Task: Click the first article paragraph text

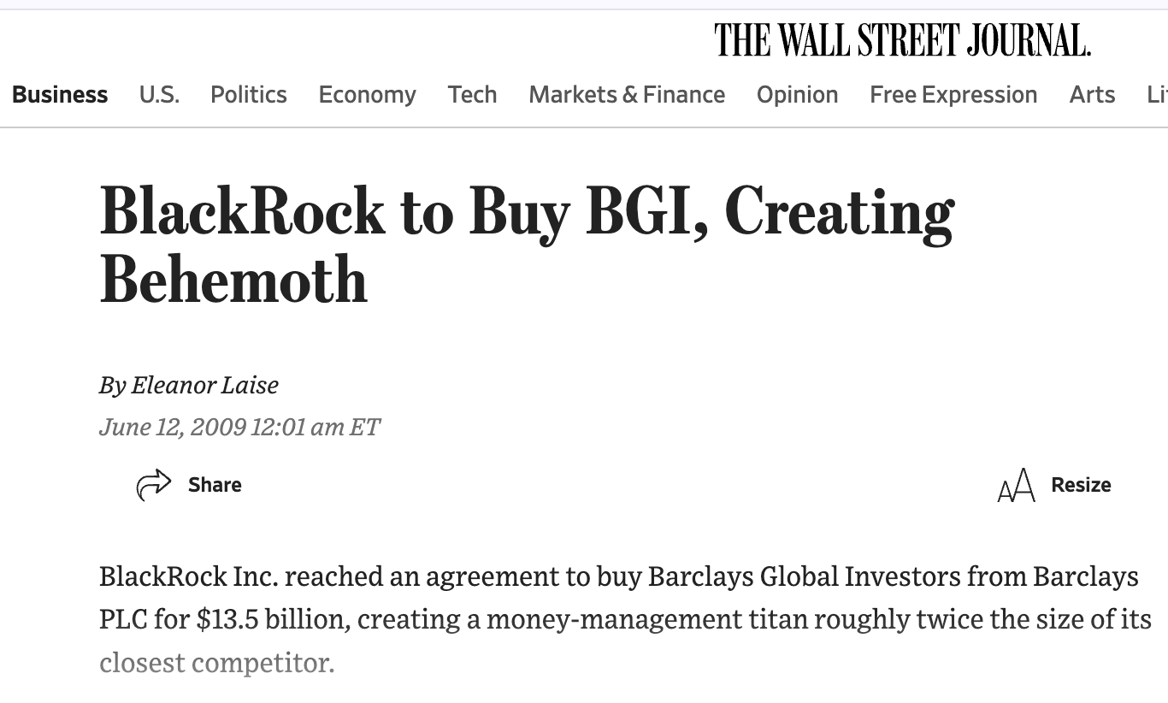Action: (625, 619)
